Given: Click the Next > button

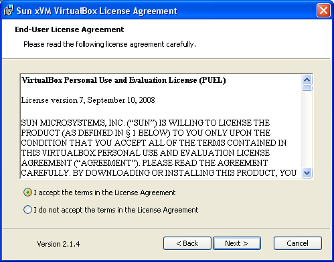Looking at the screenshot, I should point(237,243).
